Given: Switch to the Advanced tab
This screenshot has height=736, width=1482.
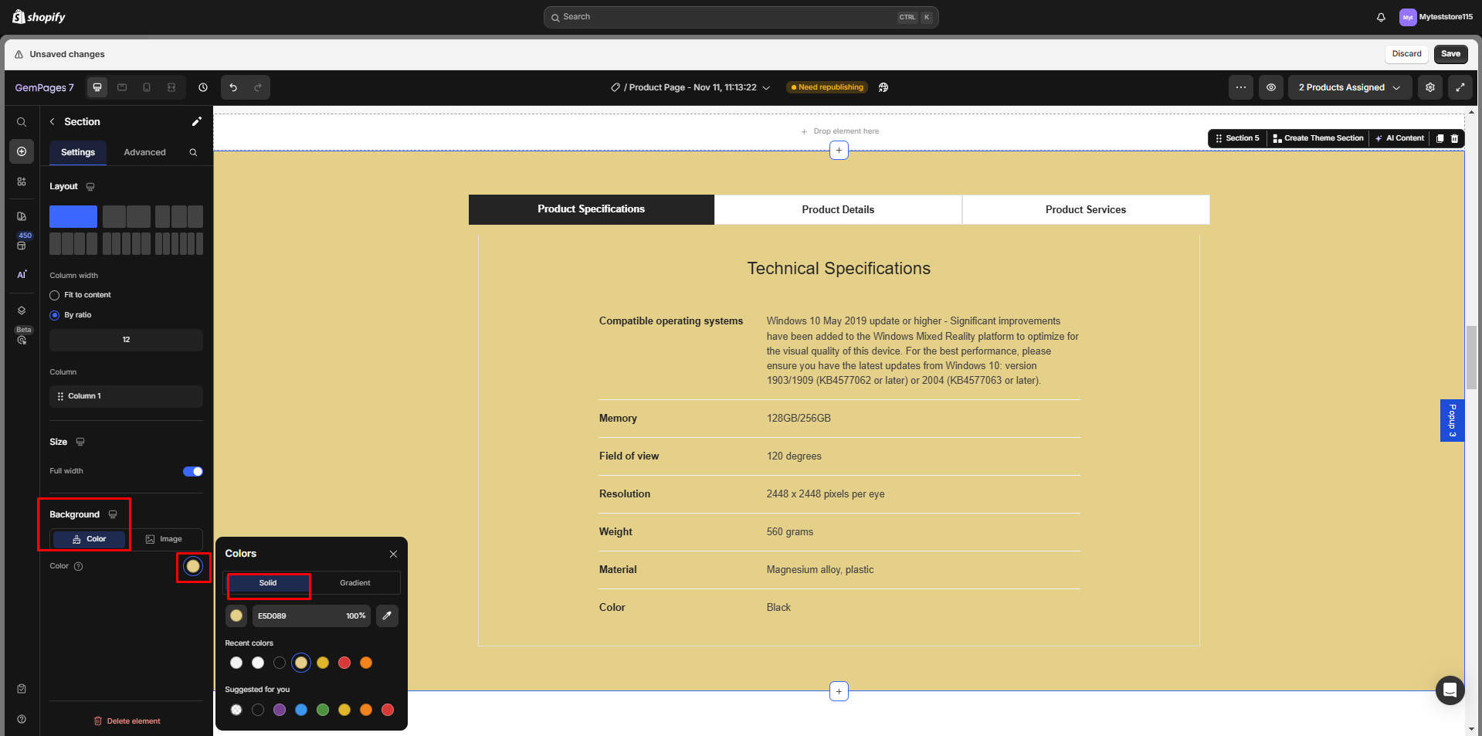Looking at the screenshot, I should (x=144, y=152).
